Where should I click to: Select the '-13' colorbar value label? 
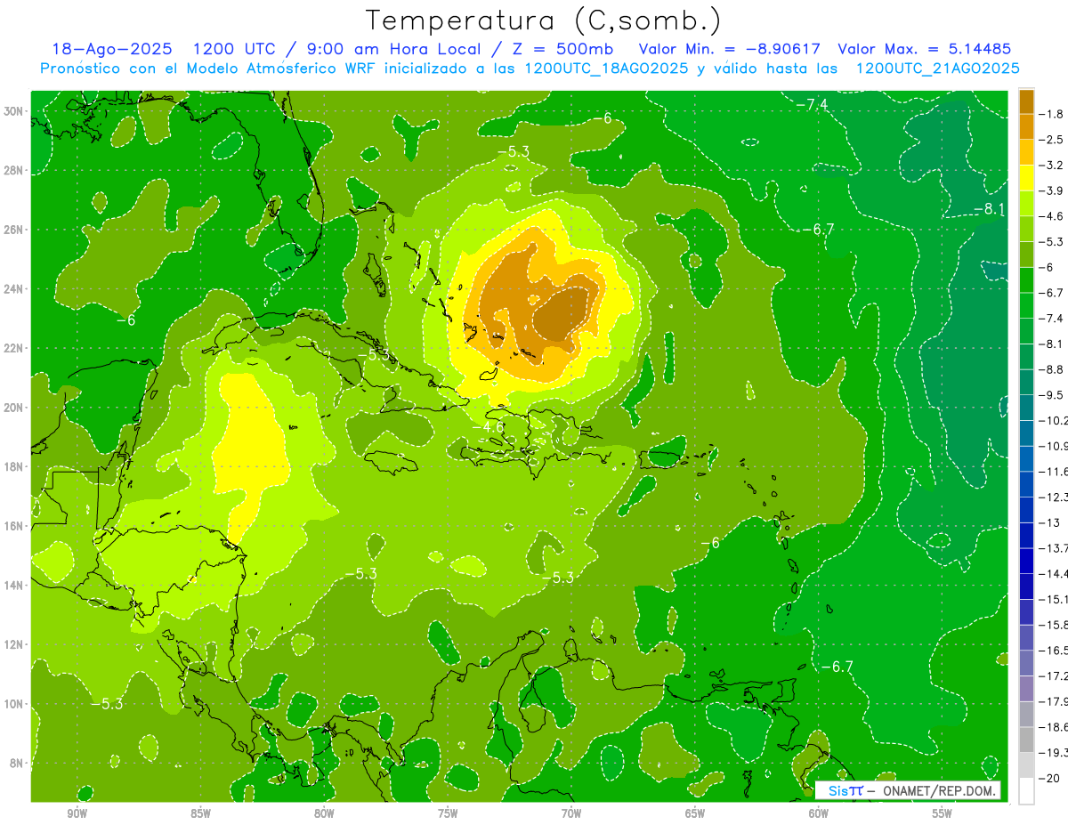coord(1050,522)
